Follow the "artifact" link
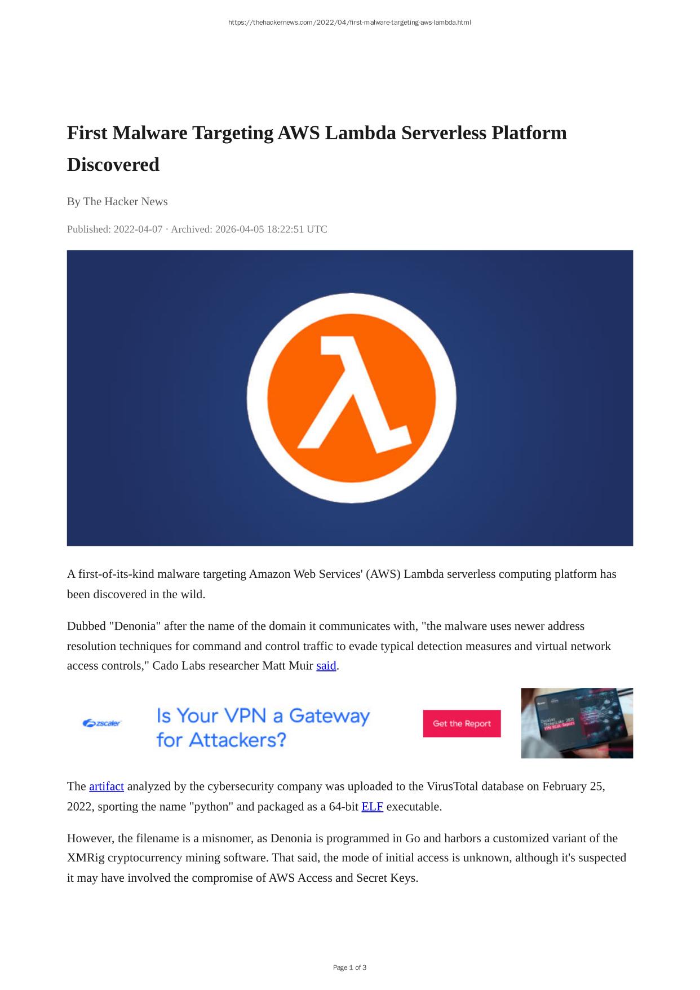Viewport: 700px width, 990px height. [x=107, y=786]
